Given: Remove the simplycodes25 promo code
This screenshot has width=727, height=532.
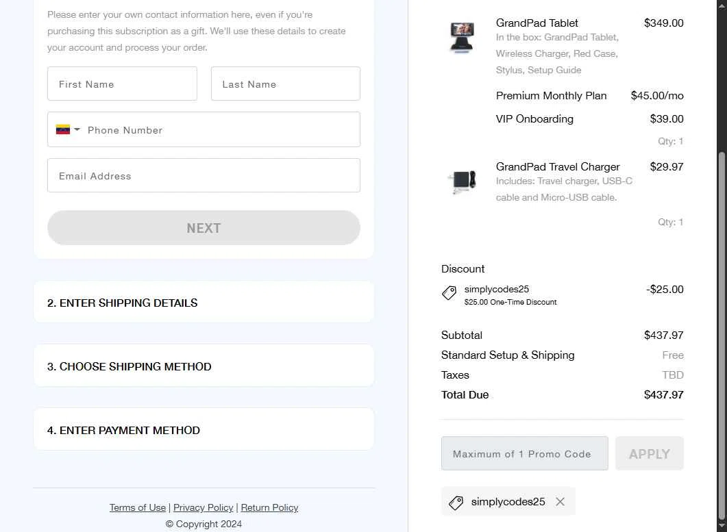Looking at the screenshot, I should 560,501.
